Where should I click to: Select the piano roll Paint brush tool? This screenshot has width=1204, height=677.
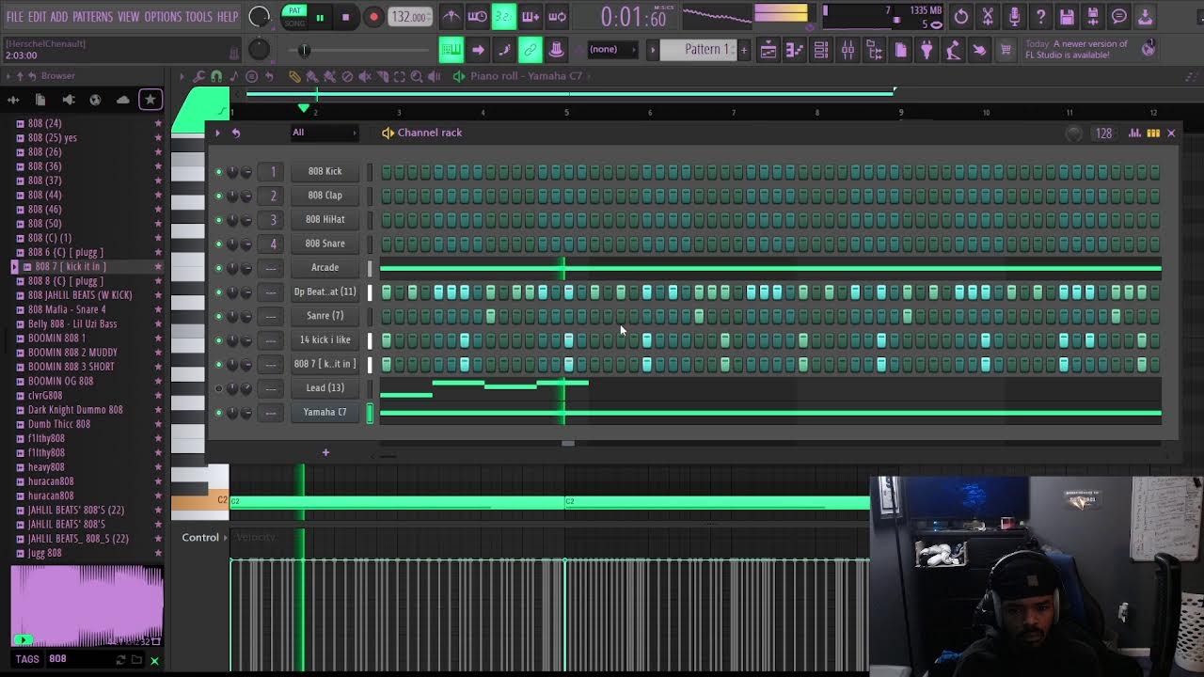pyautogui.click(x=312, y=76)
